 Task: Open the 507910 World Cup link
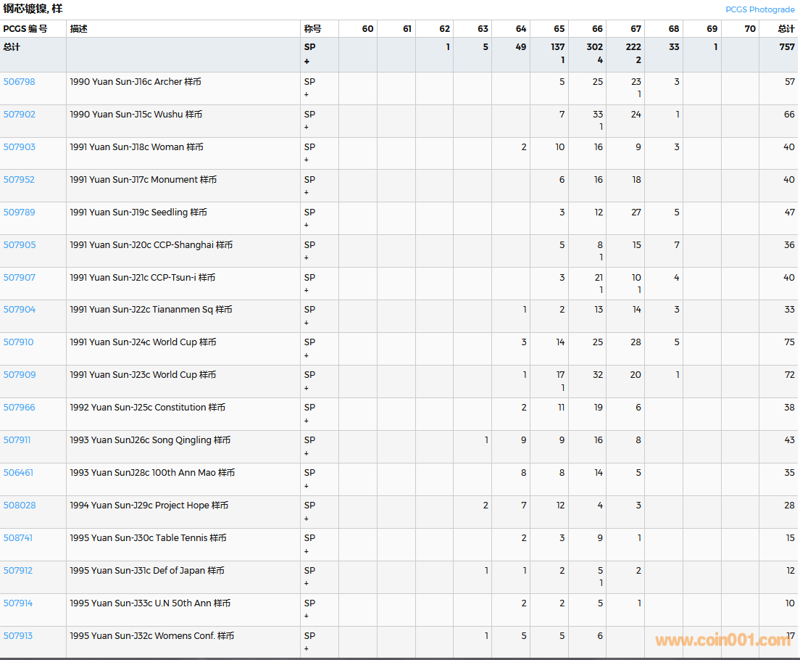(18, 342)
